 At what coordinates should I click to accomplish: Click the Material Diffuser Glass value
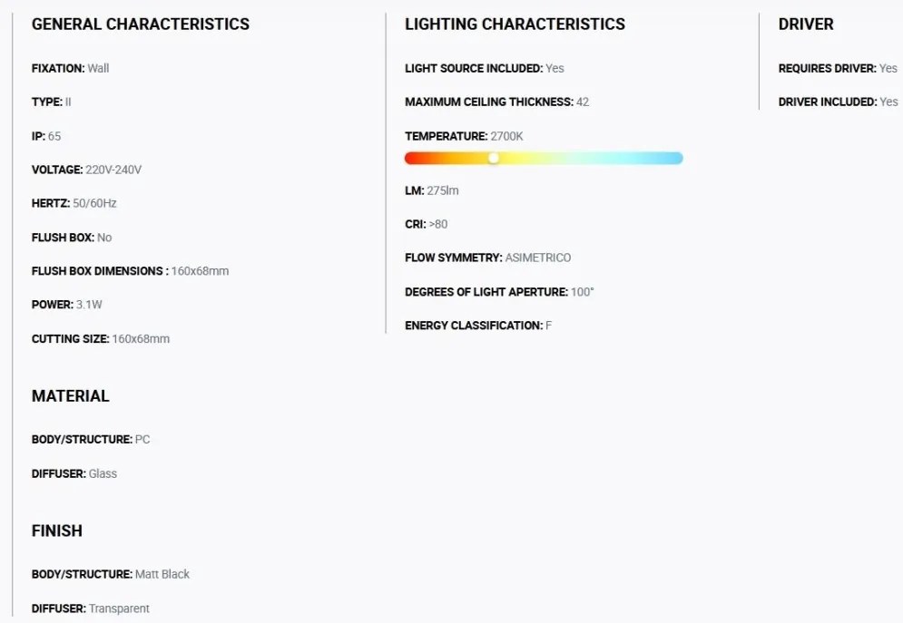pyautogui.click(x=103, y=474)
